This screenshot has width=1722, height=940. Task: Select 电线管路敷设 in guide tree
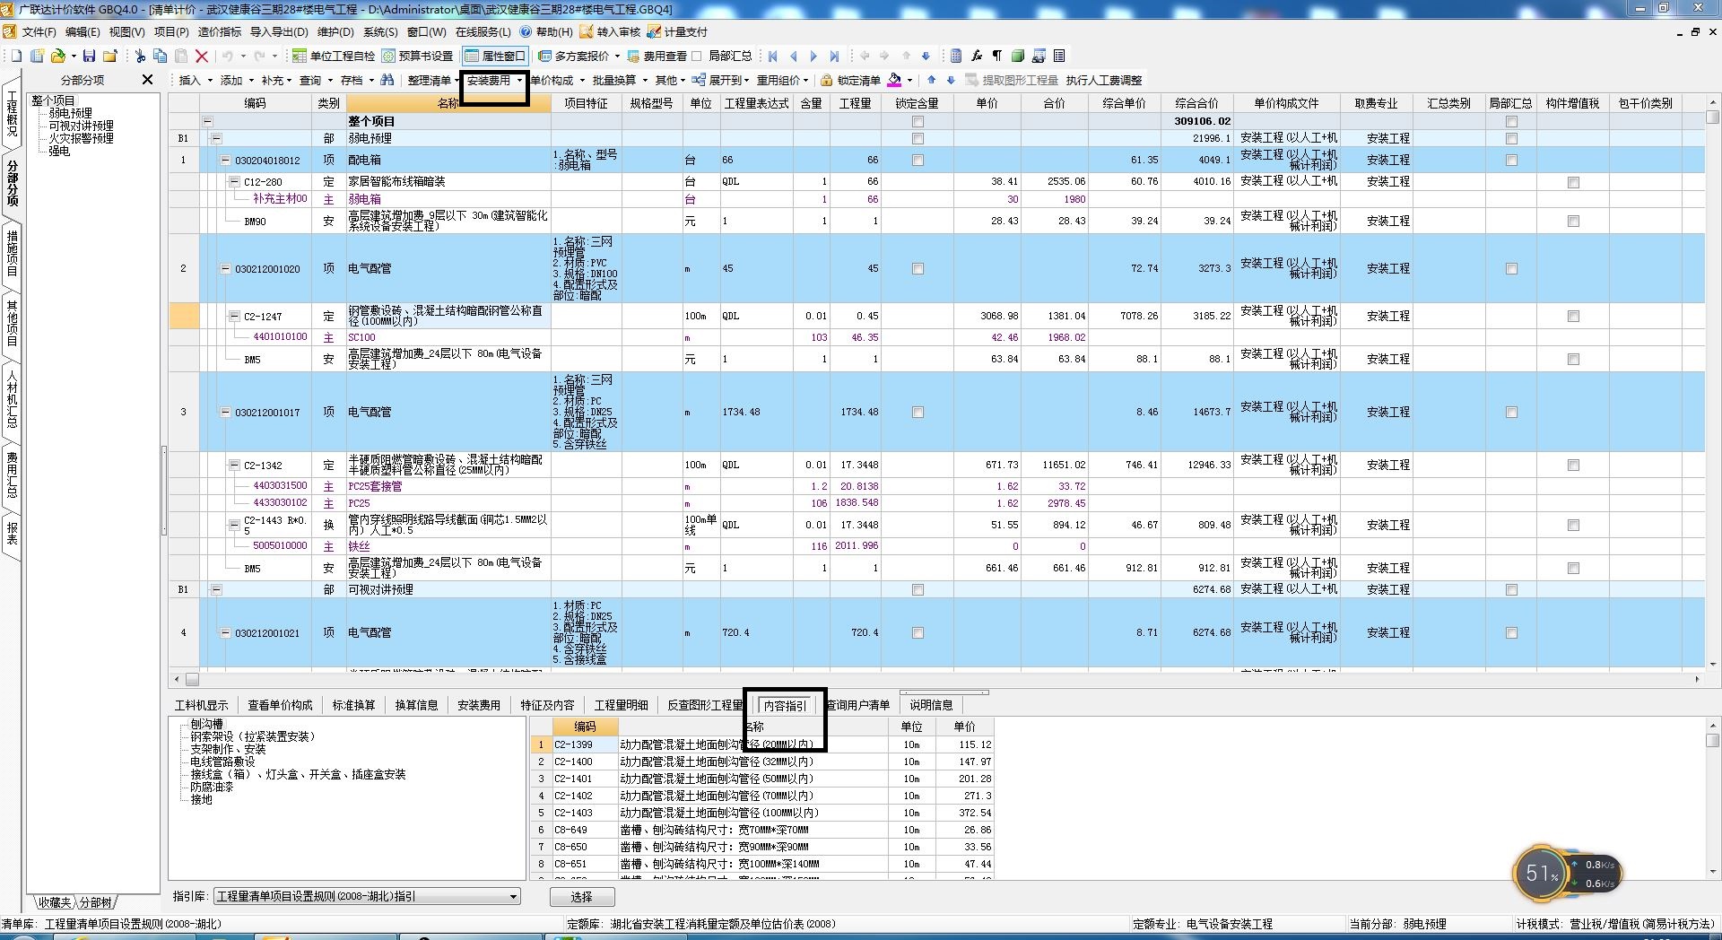pos(222,762)
